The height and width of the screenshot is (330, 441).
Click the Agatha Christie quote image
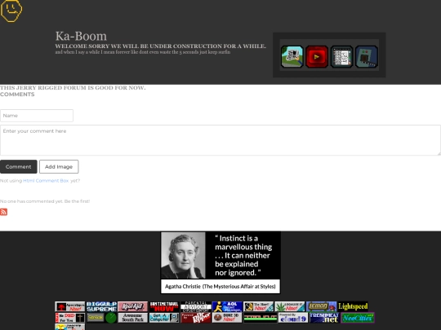pos(220,262)
